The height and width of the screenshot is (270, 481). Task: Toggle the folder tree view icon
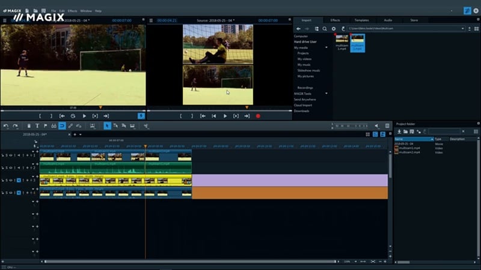click(316, 29)
